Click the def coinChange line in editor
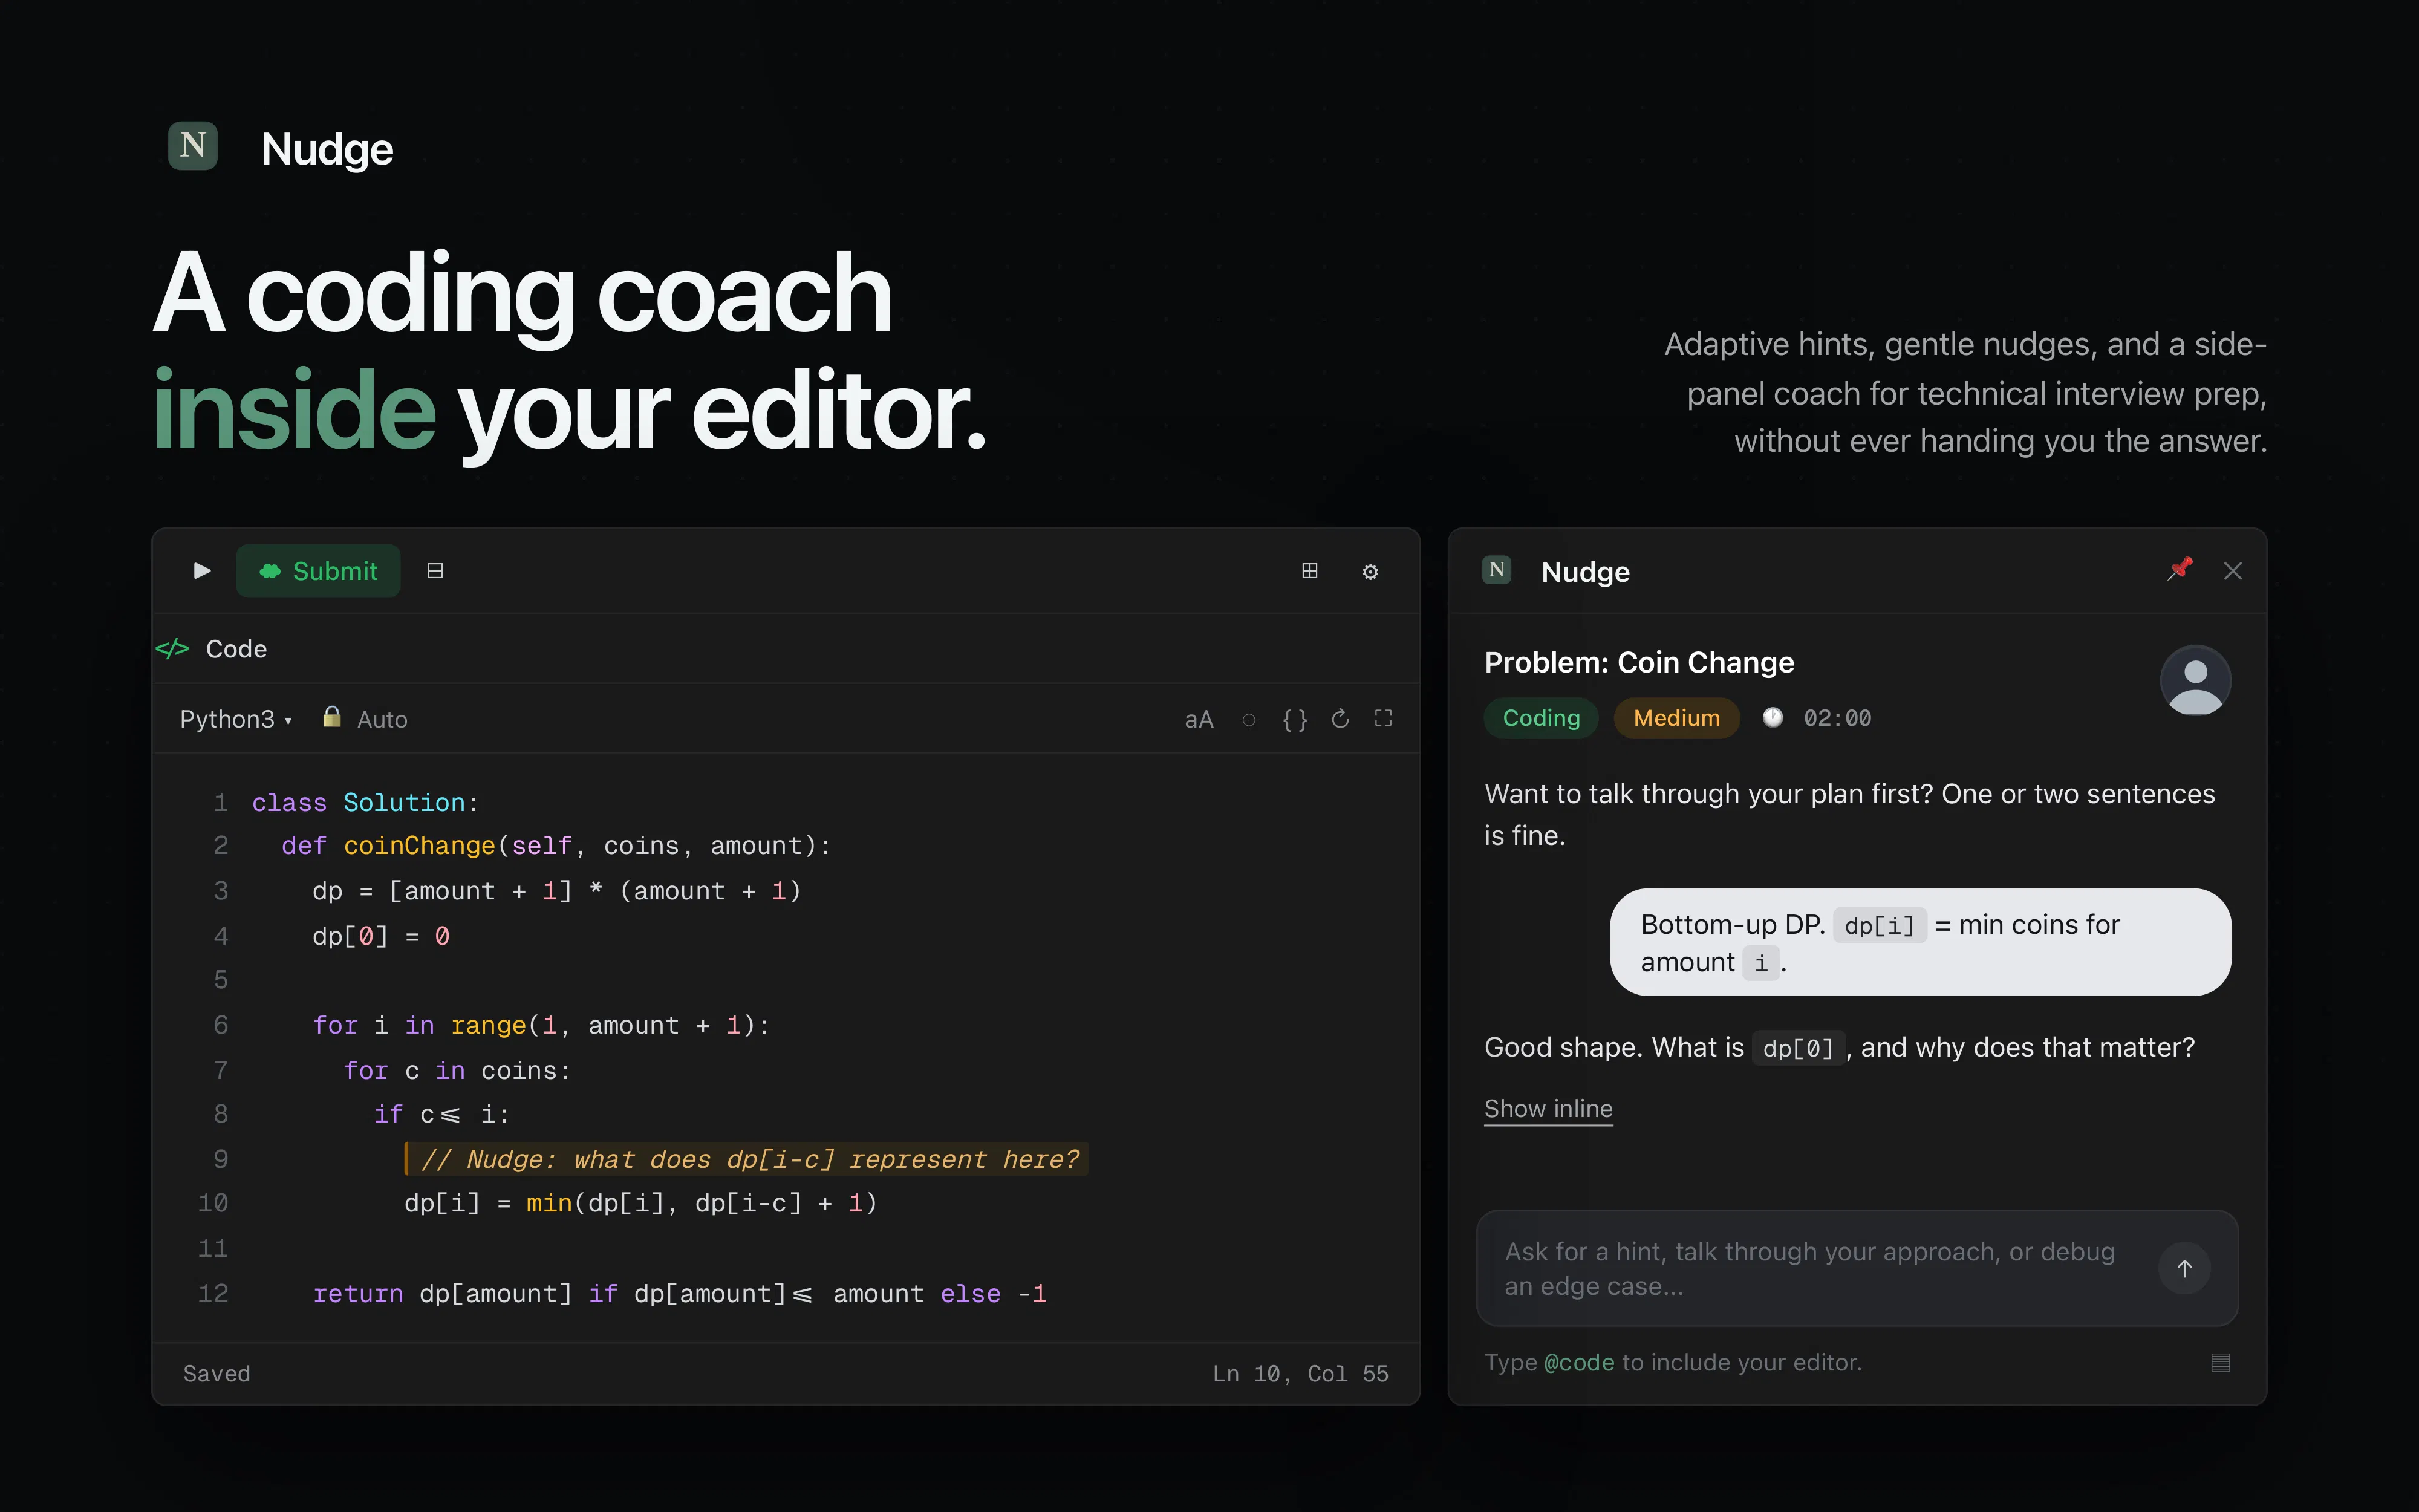2419x1512 pixels. click(556, 846)
